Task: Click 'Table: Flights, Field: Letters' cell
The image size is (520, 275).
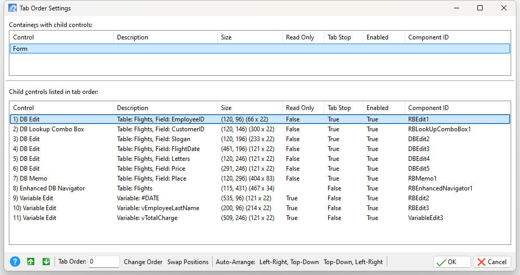Action: 153,158
